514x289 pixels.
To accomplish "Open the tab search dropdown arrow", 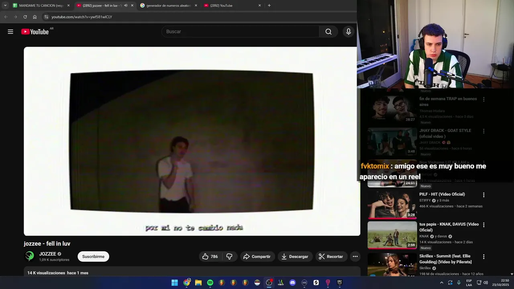I will 5,6.
